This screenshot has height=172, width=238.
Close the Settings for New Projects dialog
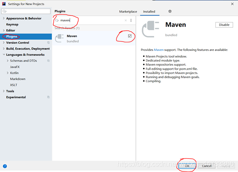click(x=232, y=4)
